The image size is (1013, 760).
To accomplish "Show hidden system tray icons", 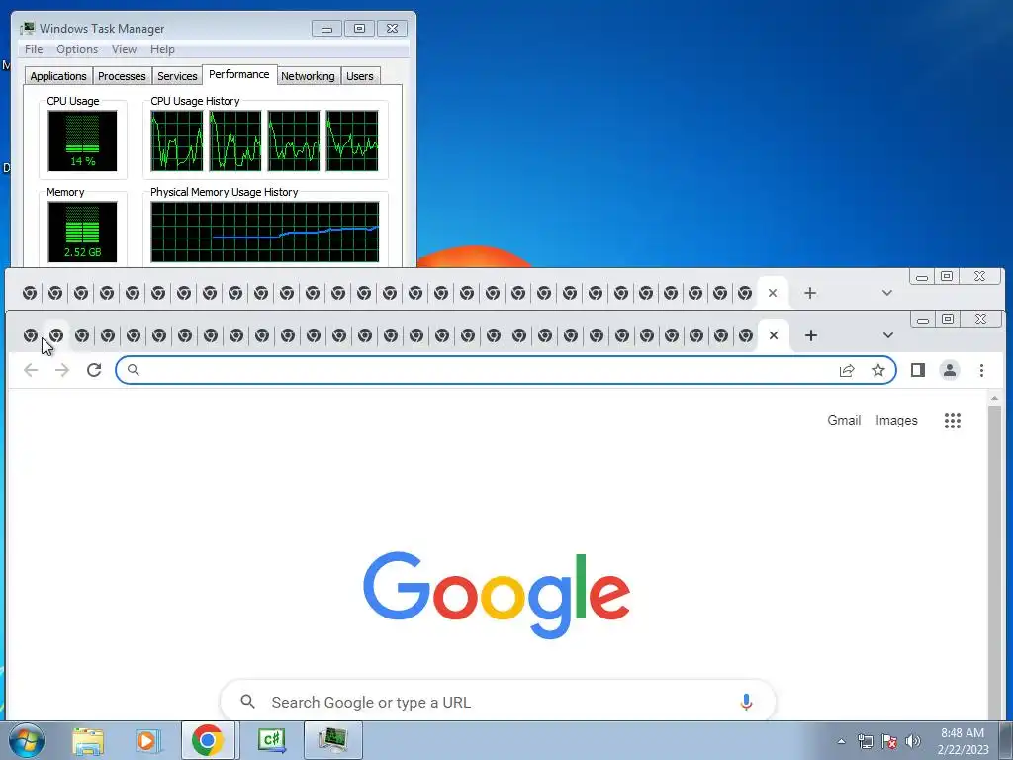I will coord(841,741).
